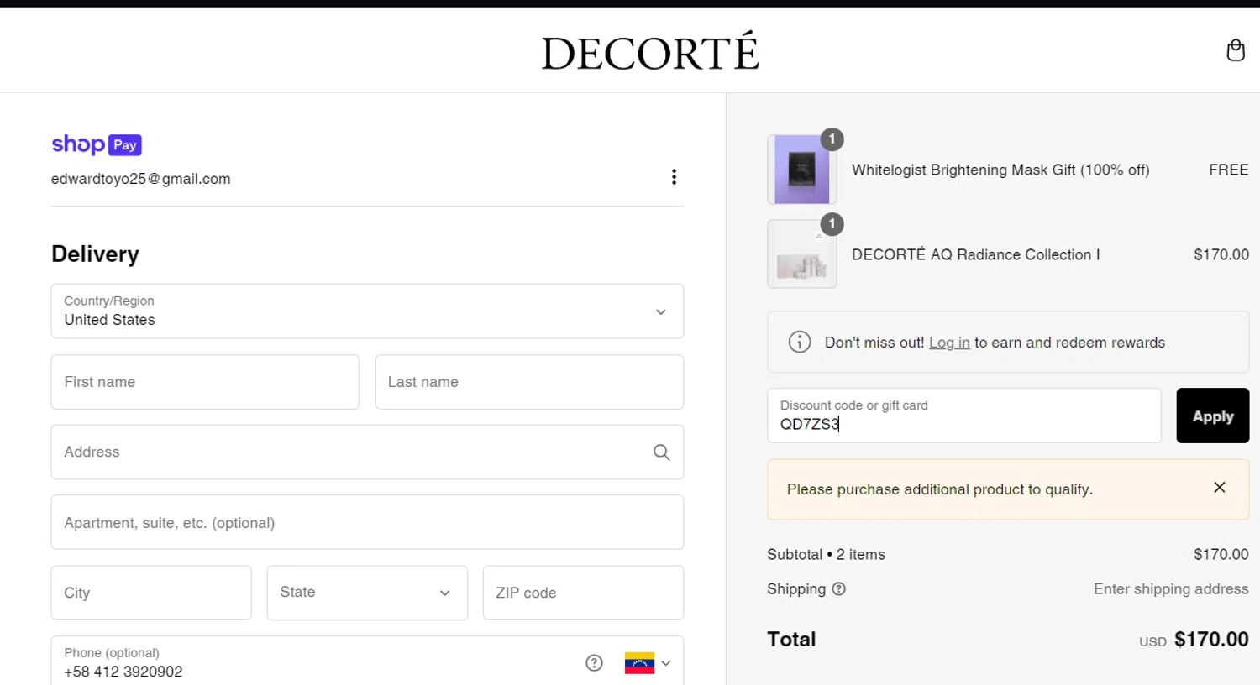Click the rewards info circle icon
This screenshot has width=1260, height=685.
799,342
